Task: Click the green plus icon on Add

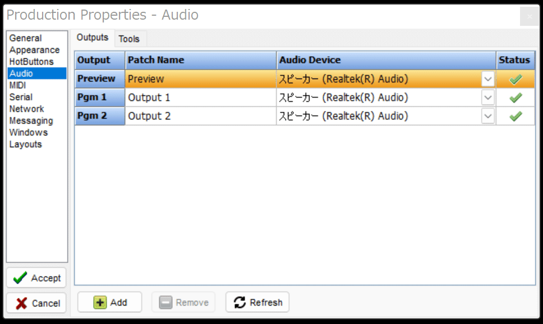Action: coord(100,303)
